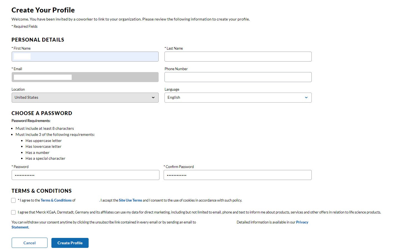The image size is (402, 249).
Task: Click the Cancel button
Action: point(29,243)
